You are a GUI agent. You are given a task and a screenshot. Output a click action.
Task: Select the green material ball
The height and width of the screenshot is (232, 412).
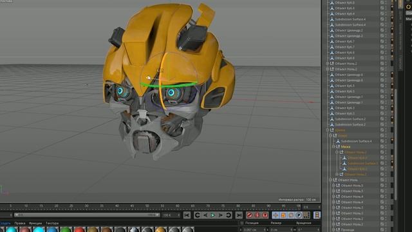pyautogui.click(x=66, y=230)
